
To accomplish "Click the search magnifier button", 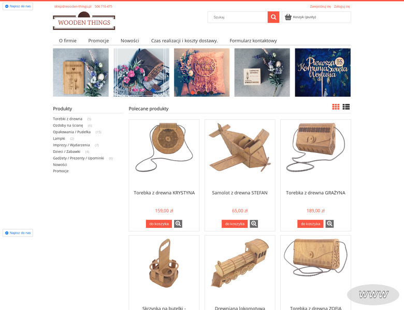I will pos(273,17).
